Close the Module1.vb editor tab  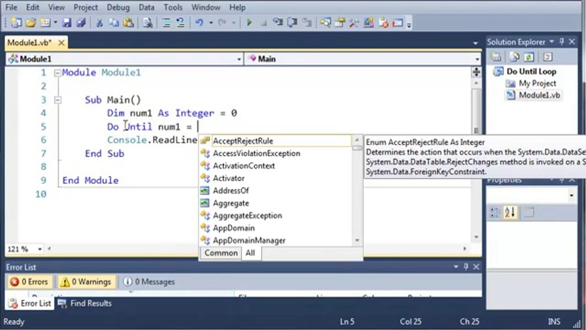(61, 43)
